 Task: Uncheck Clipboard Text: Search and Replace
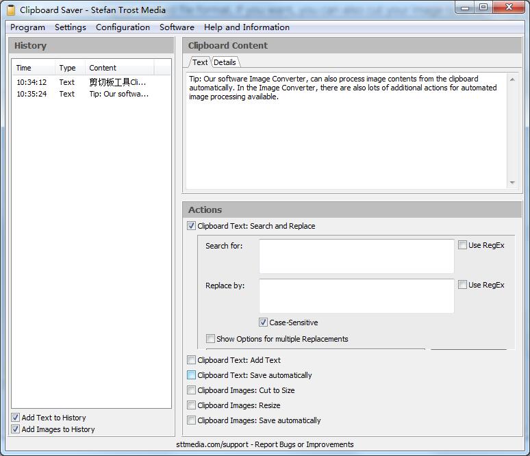pyautogui.click(x=191, y=226)
